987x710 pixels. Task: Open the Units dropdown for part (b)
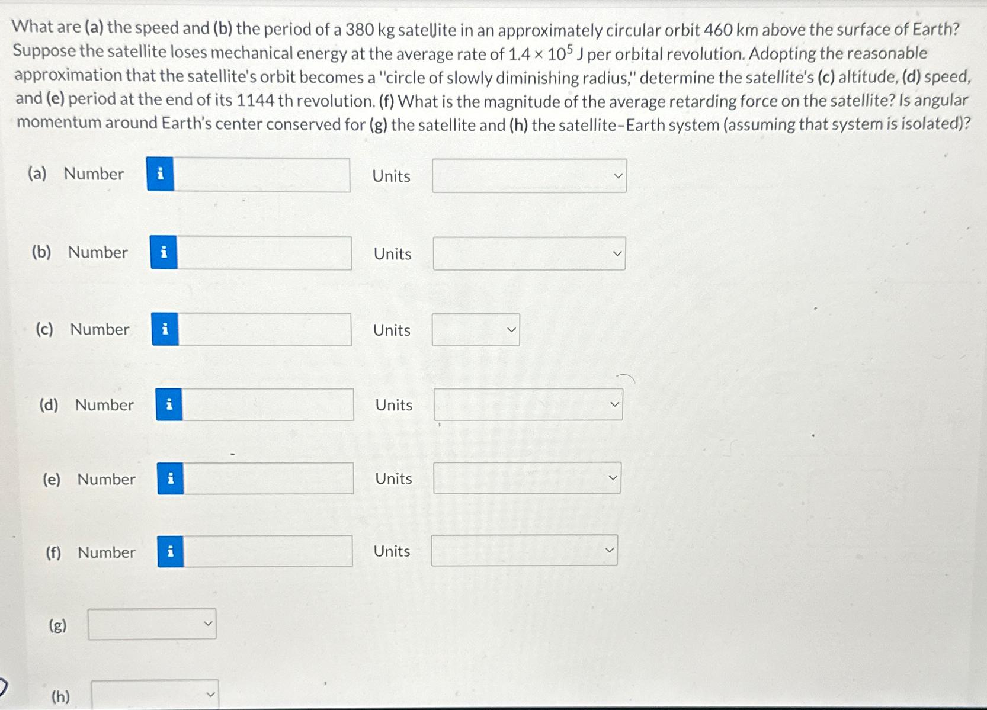point(529,253)
